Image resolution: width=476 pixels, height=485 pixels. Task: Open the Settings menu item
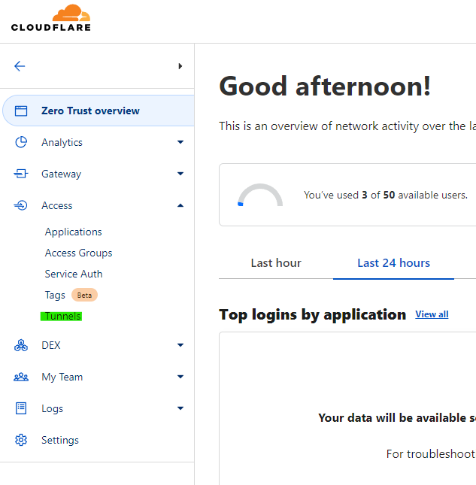(x=60, y=440)
